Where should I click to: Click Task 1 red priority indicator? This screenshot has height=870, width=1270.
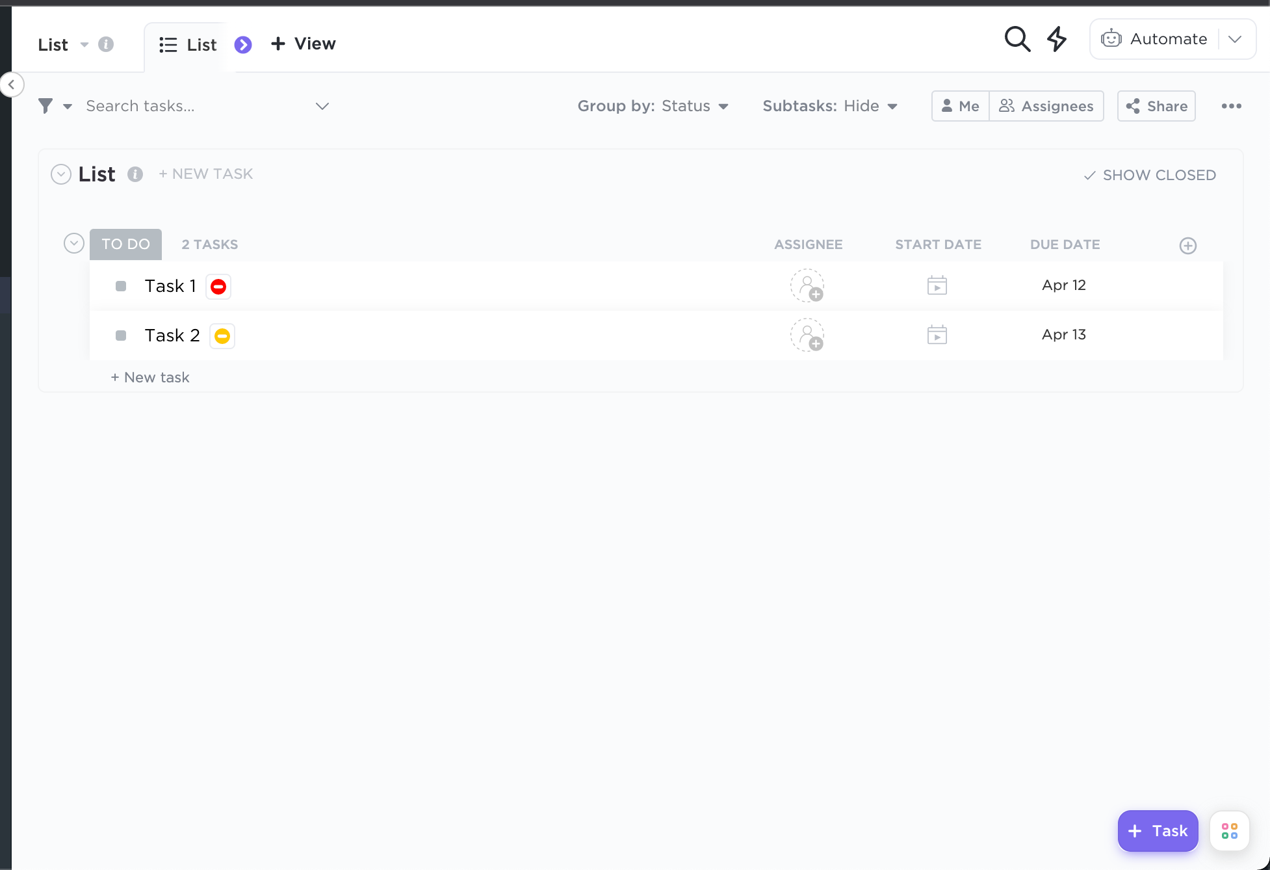218,286
